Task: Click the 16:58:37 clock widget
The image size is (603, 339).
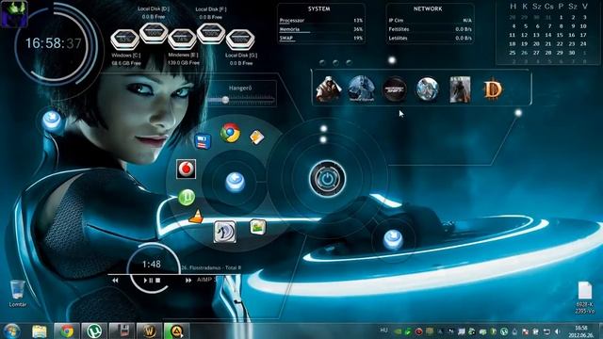Action: [x=54, y=43]
